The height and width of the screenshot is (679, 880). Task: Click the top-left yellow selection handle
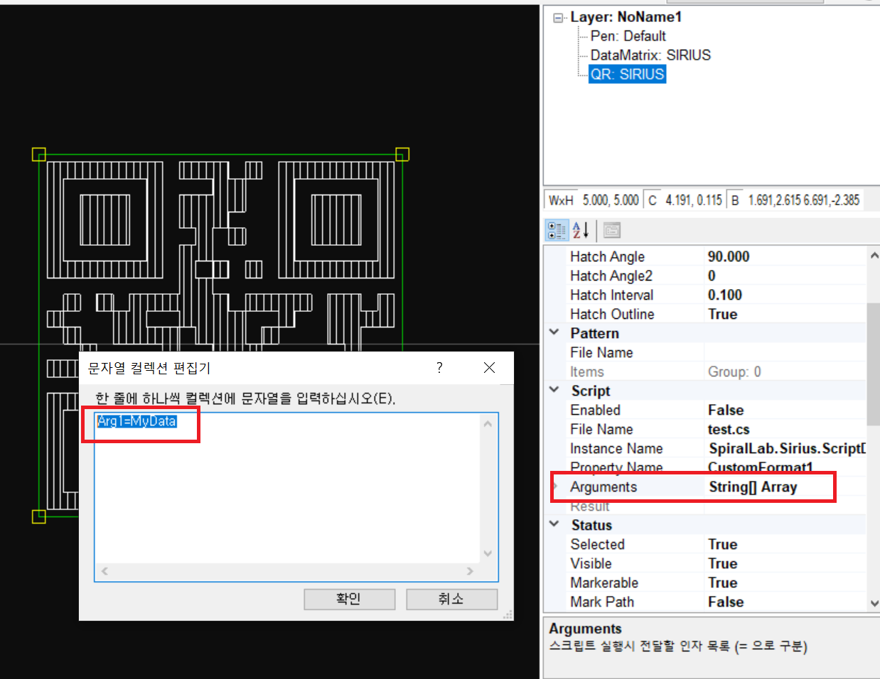point(39,154)
